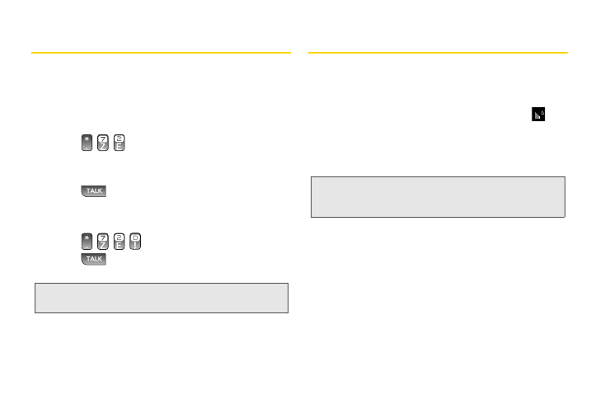Click the asterisk symbol on the lower-row star key
The image size is (605, 404).
[x=87, y=237]
